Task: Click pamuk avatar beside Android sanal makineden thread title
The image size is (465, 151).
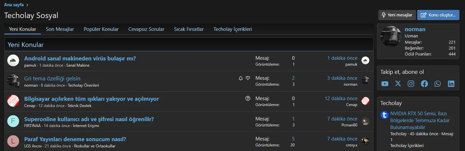Action: (x=13, y=60)
